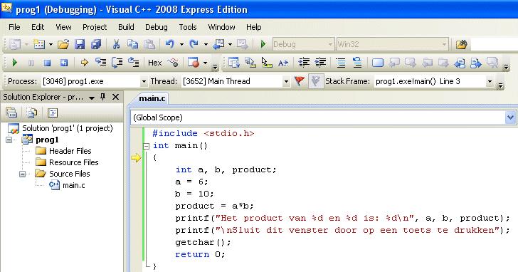The image size is (518, 272).
Task: Click the Uncomment Selected Lines icon
Action: (x=357, y=63)
